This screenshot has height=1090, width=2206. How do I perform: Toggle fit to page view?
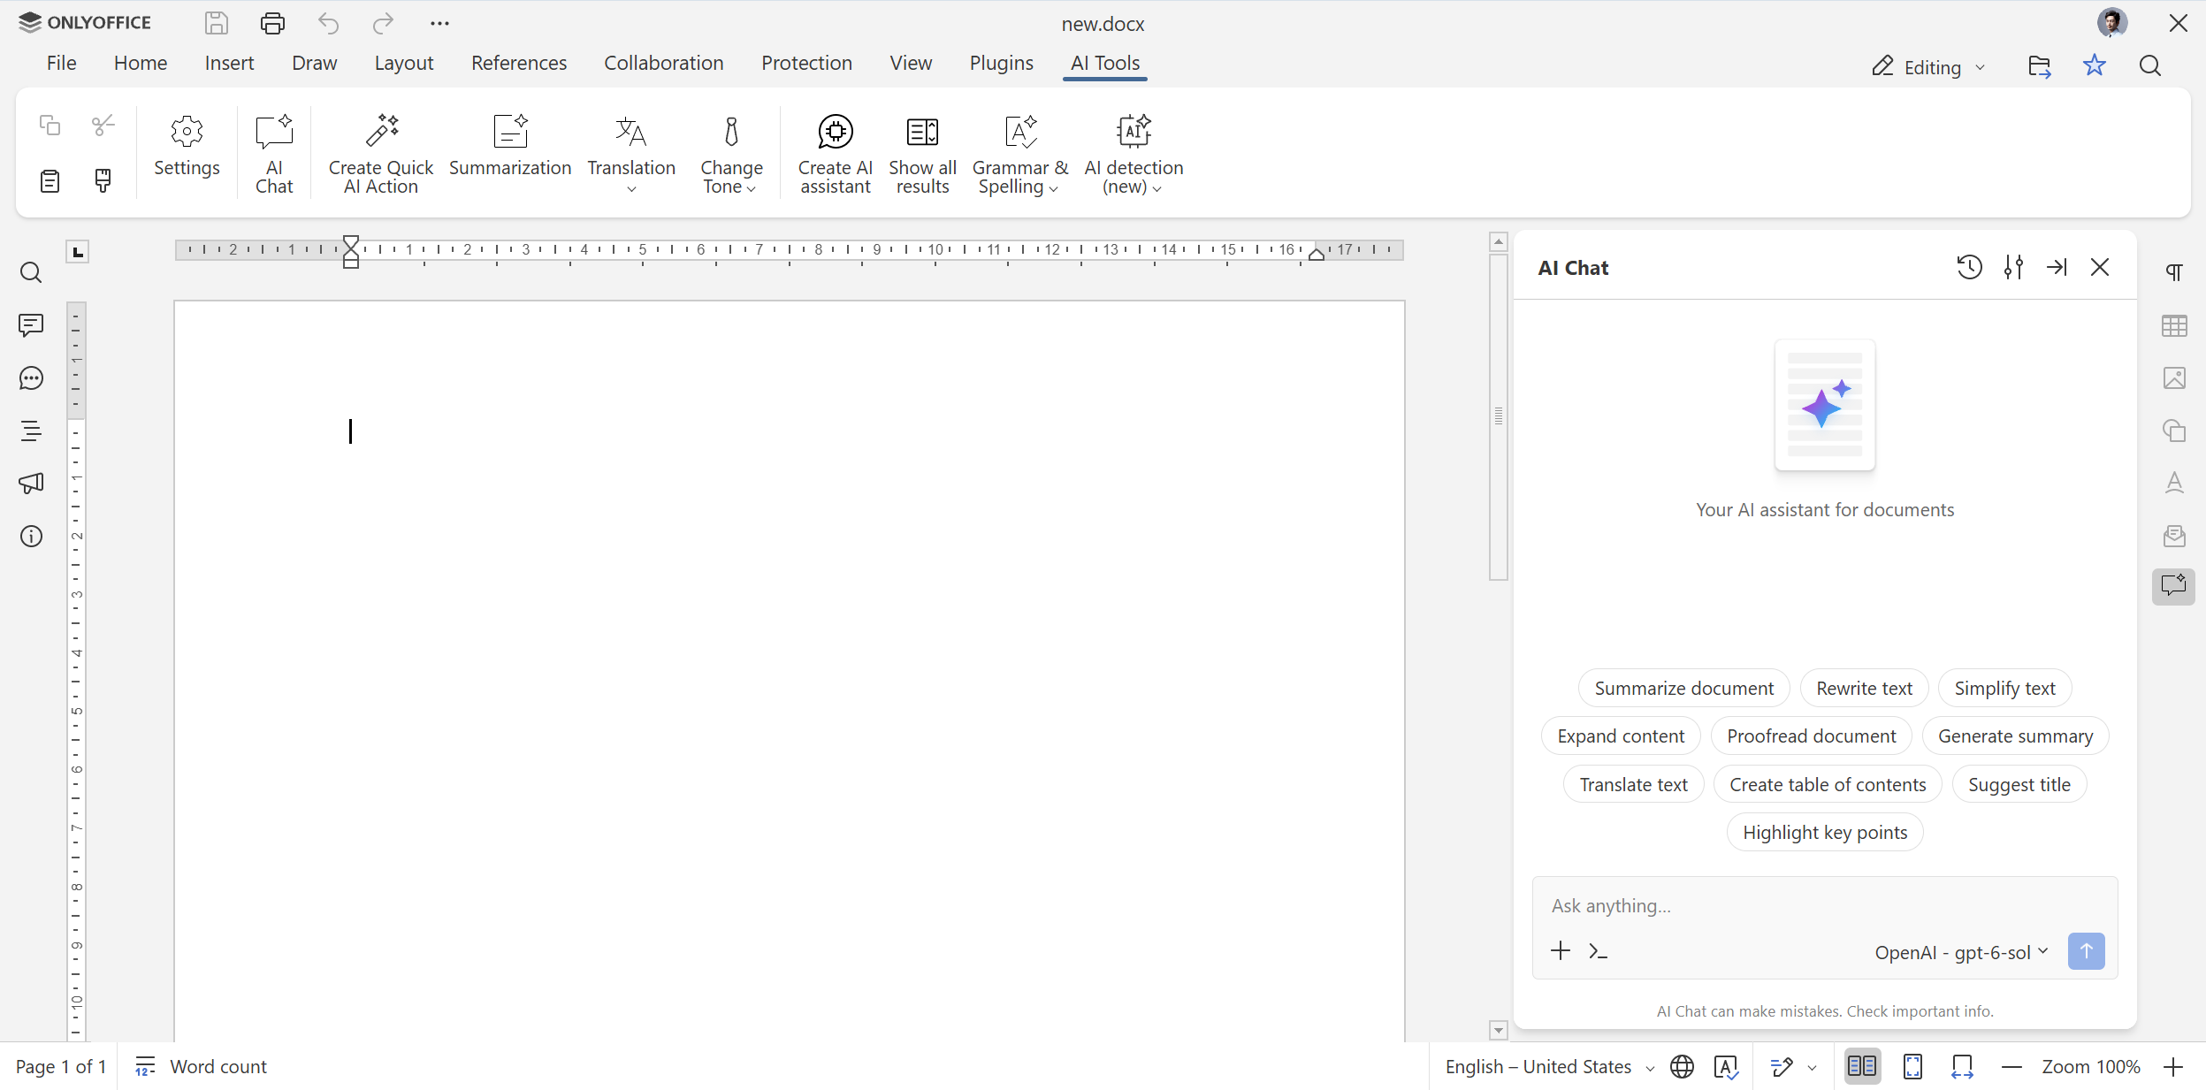[x=1912, y=1067]
